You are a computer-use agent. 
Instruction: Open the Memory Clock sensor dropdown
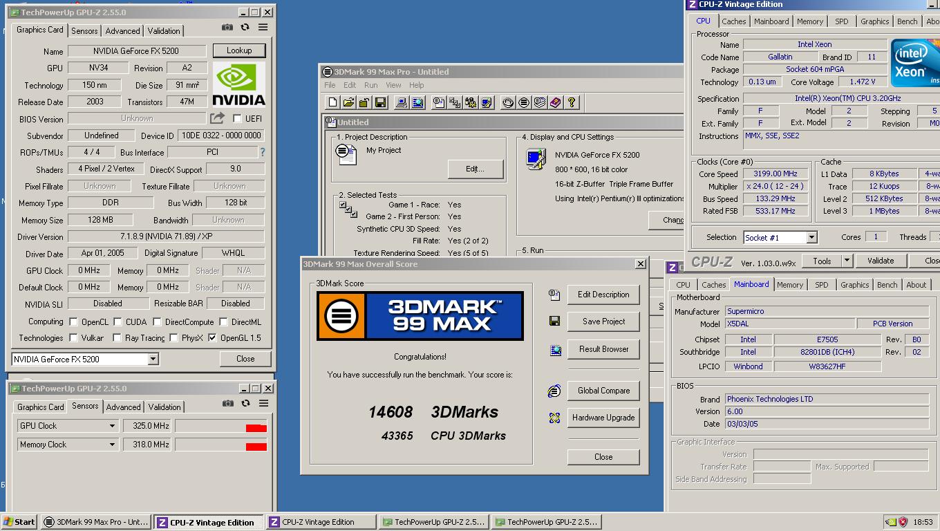click(112, 445)
